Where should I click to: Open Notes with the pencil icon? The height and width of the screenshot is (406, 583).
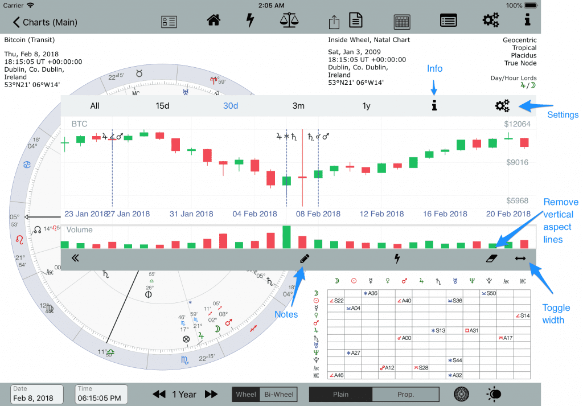pyautogui.click(x=304, y=259)
